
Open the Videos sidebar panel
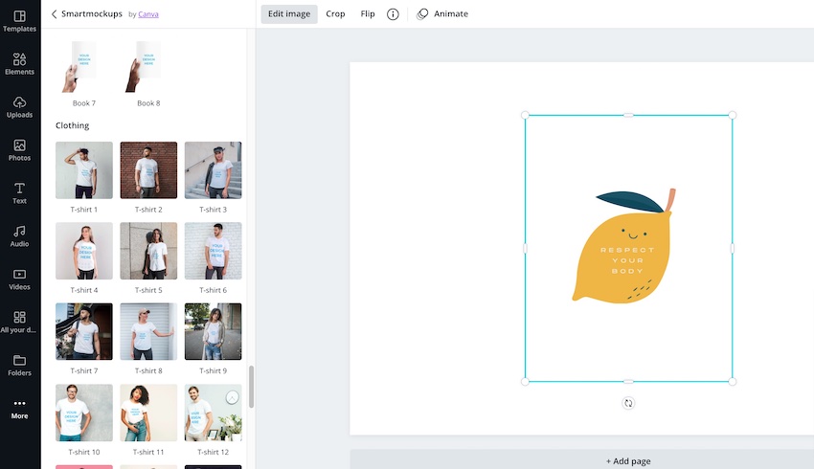coord(20,279)
